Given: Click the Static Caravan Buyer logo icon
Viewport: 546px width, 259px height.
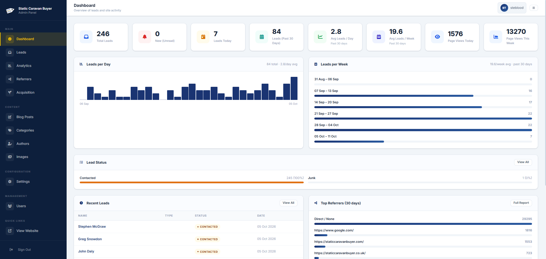Looking at the screenshot, I should coord(10,11).
